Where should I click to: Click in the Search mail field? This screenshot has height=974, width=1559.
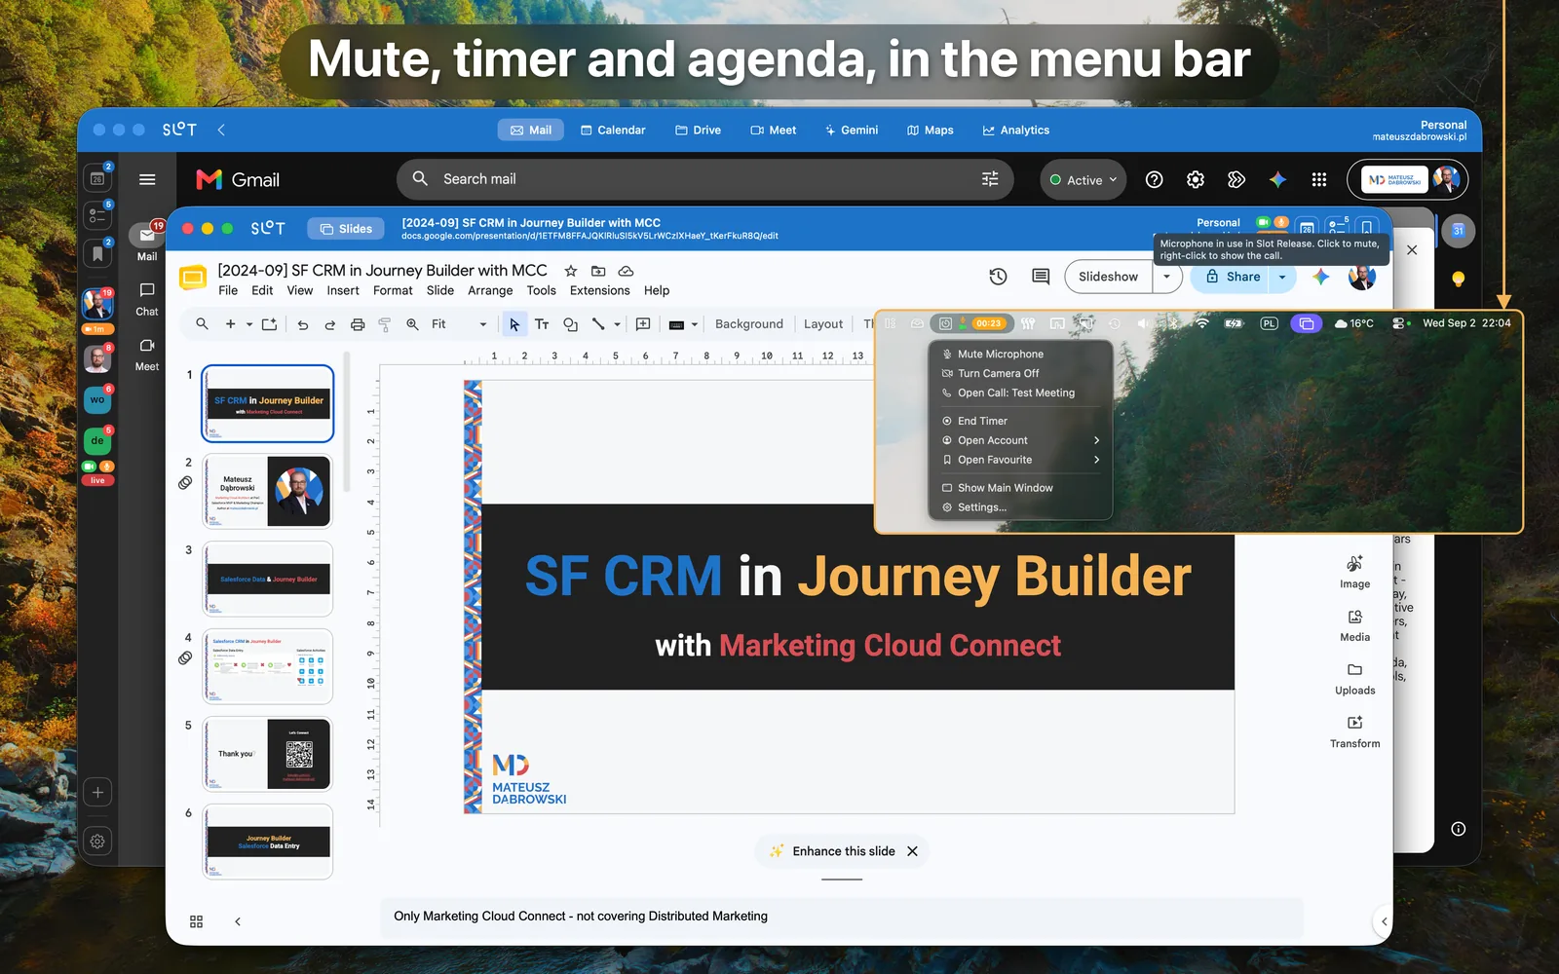coord(706,179)
